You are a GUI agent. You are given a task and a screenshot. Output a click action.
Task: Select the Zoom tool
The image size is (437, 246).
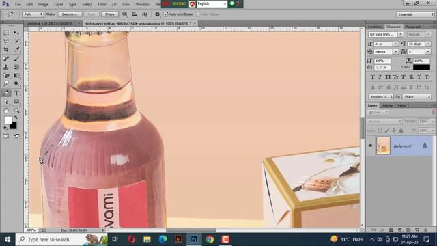click(16, 111)
